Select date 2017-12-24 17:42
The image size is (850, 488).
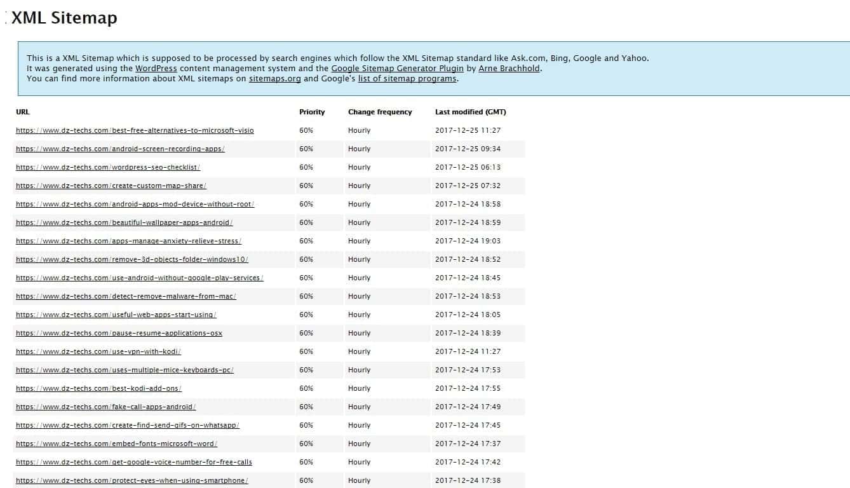click(x=468, y=462)
